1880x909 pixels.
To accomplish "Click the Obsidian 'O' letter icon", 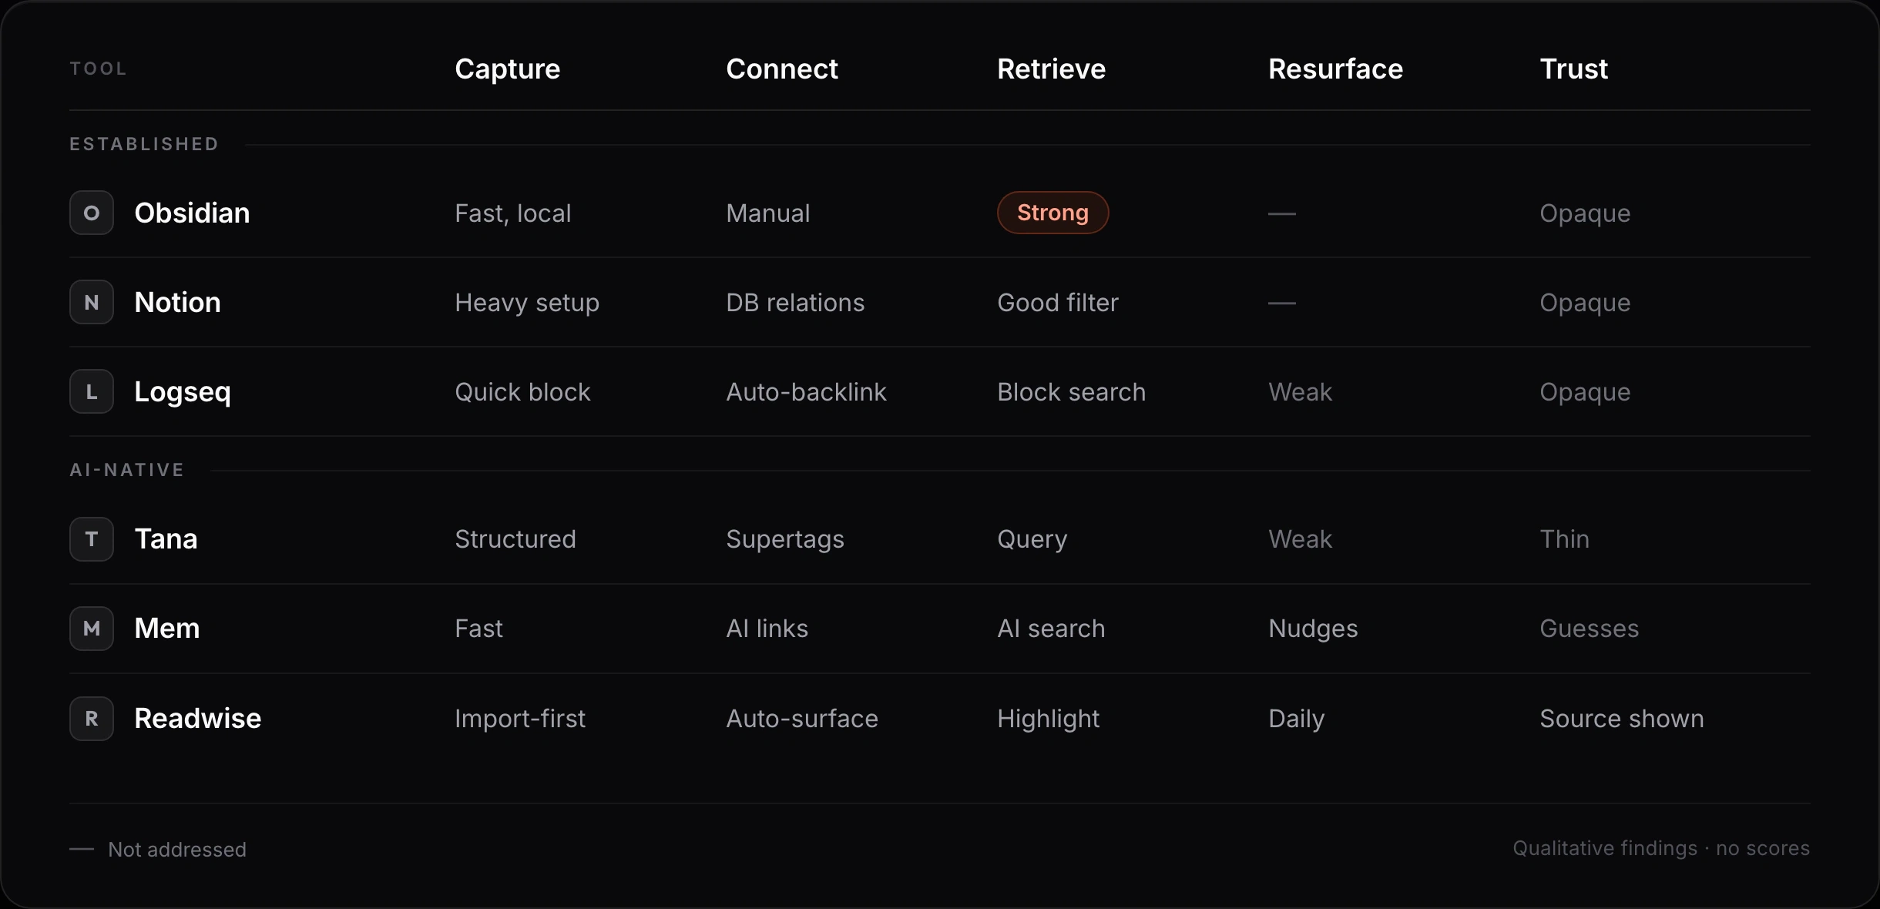I will tap(92, 213).
